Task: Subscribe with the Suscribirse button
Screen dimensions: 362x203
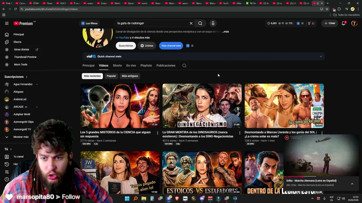Action: pos(126,46)
